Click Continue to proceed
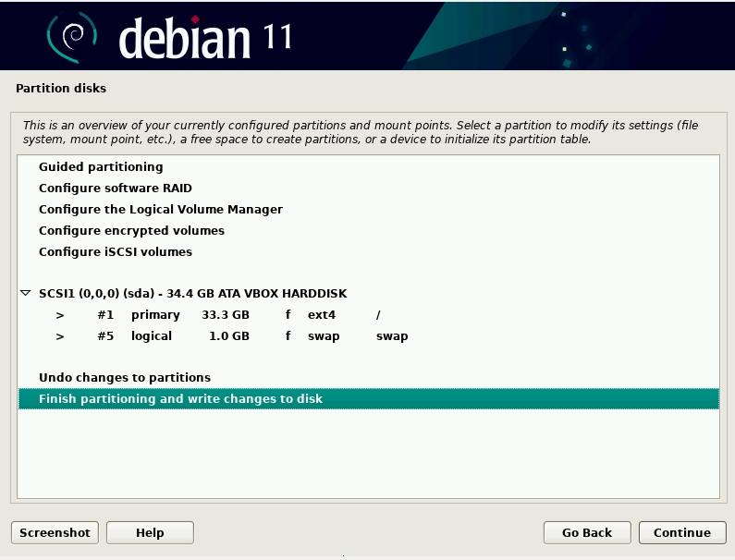The width and height of the screenshot is (735, 560). (682, 533)
